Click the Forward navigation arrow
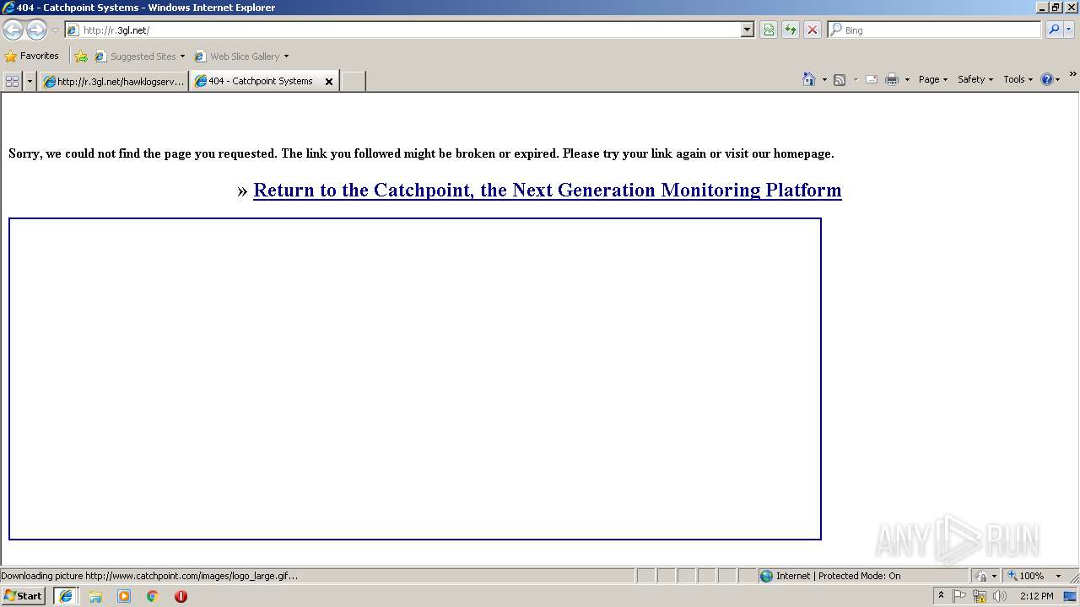This screenshot has height=607, width=1080. point(36,30)
